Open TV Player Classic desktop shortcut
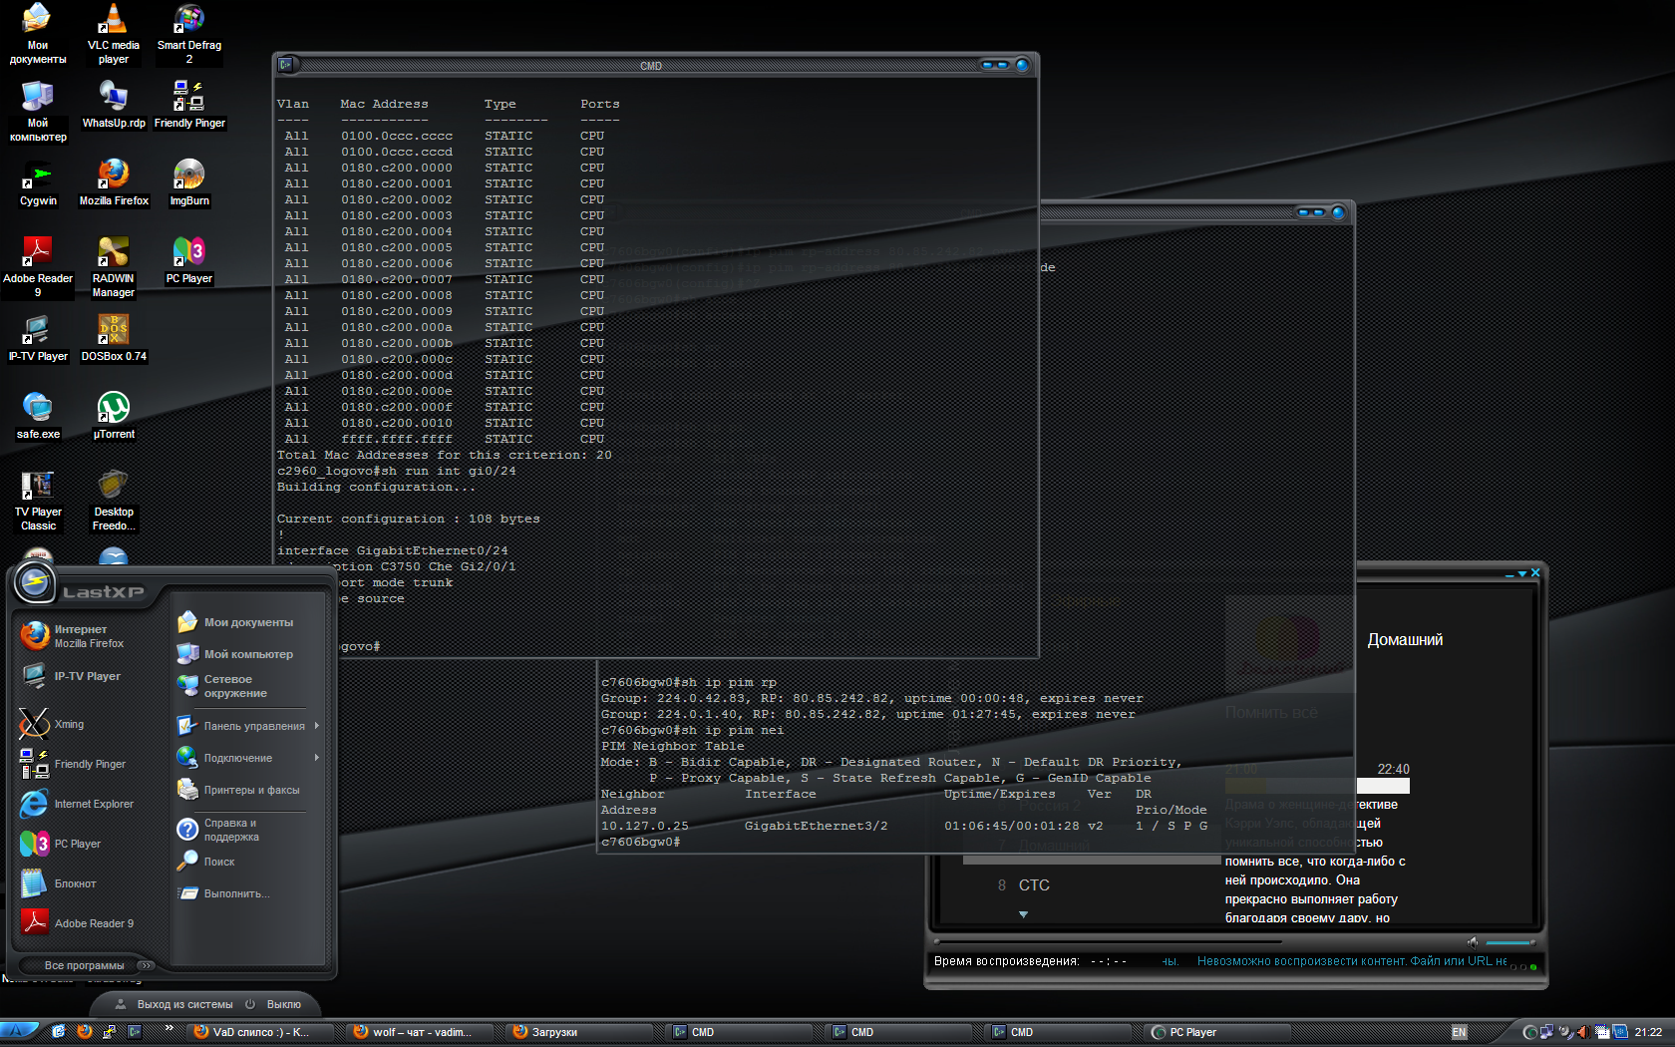This screenshot has height=1047, width=1675. coord(38,500)
